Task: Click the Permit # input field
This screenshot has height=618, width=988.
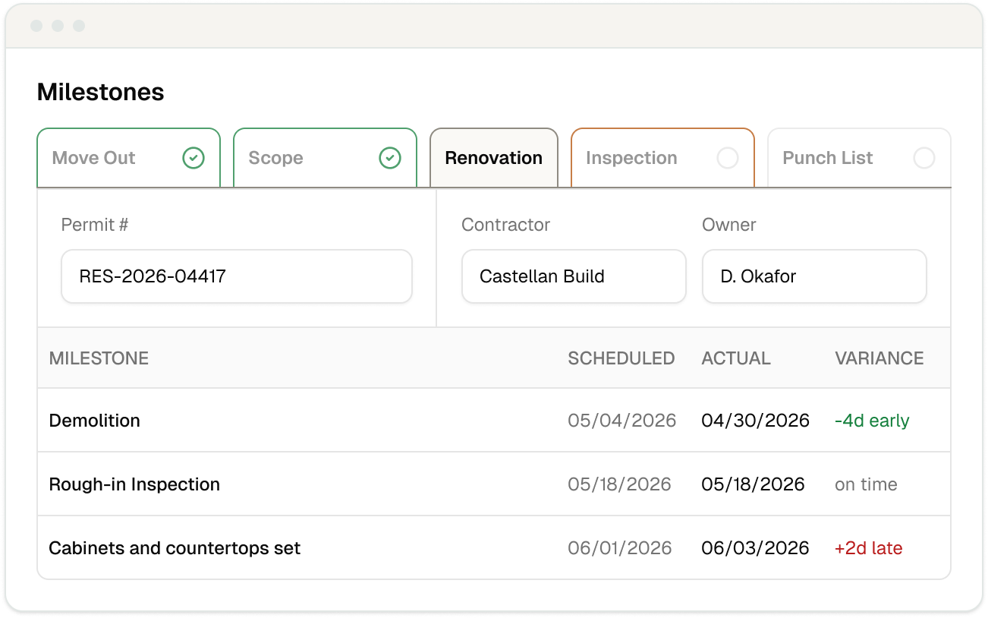Action: click(237, 276)
